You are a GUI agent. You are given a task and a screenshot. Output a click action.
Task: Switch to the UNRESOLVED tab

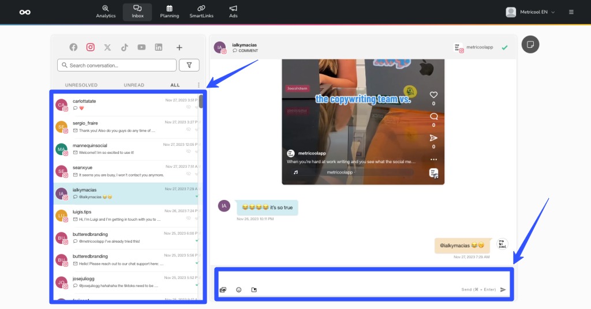pyautogui.click(x=81, y=85)
